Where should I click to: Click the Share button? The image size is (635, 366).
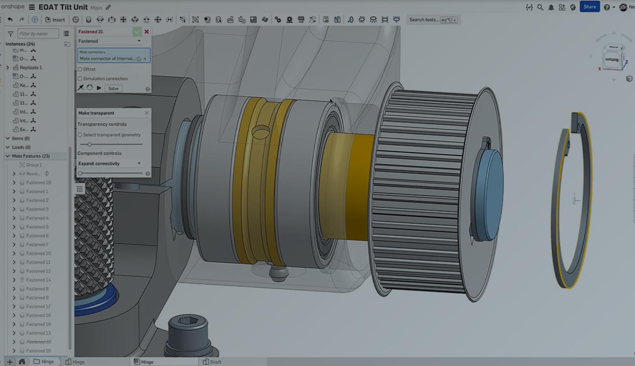click(x=589, y=7)
